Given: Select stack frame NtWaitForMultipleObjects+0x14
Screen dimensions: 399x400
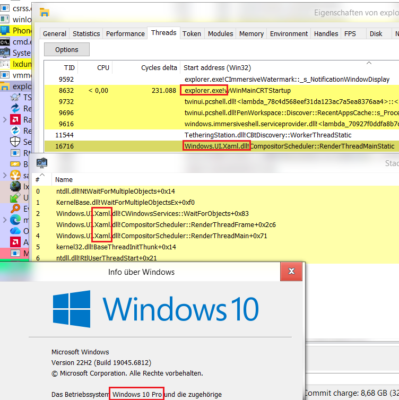Looking at the screenshot, I should pos(215,192).
